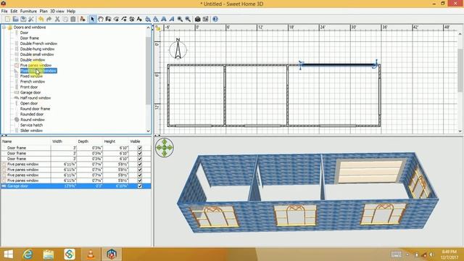
Task: Uncheck Visible for the first Door frame row
Action: (140, 148)
